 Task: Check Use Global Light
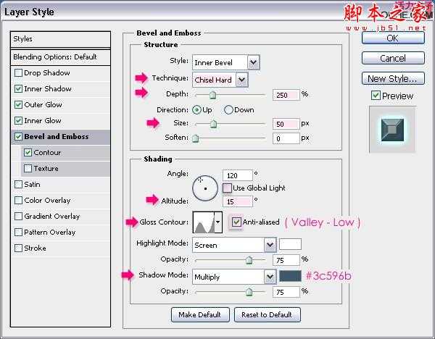coord(227,188)
